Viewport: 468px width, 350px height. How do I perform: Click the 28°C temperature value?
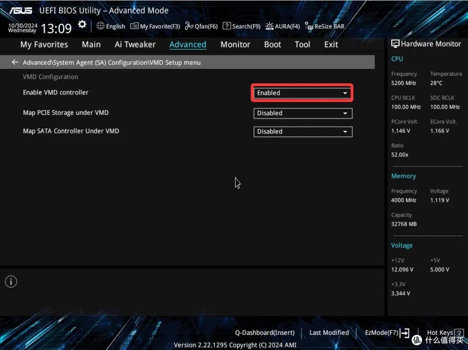pyautogui.click(x=436, y=83)
